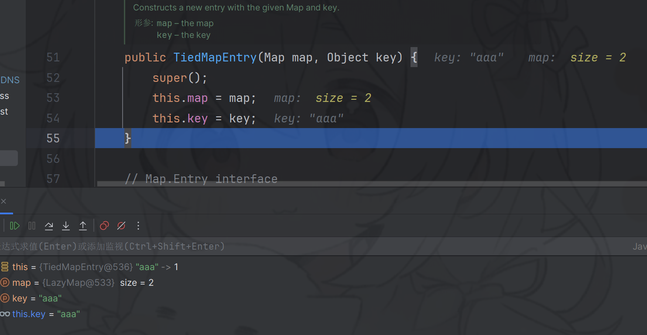Viewport: 647px width, 335px height.
Task: Click gutter line number 51
Action: [53, 58]
